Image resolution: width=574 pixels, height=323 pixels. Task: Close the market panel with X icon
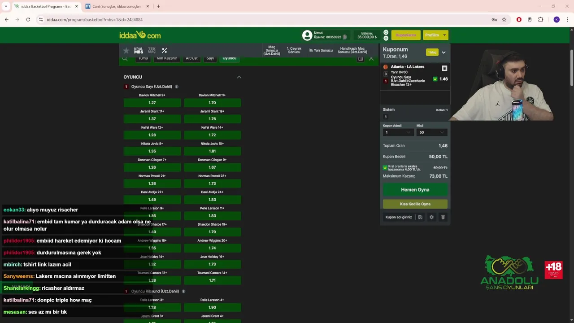tap(371, 59)
